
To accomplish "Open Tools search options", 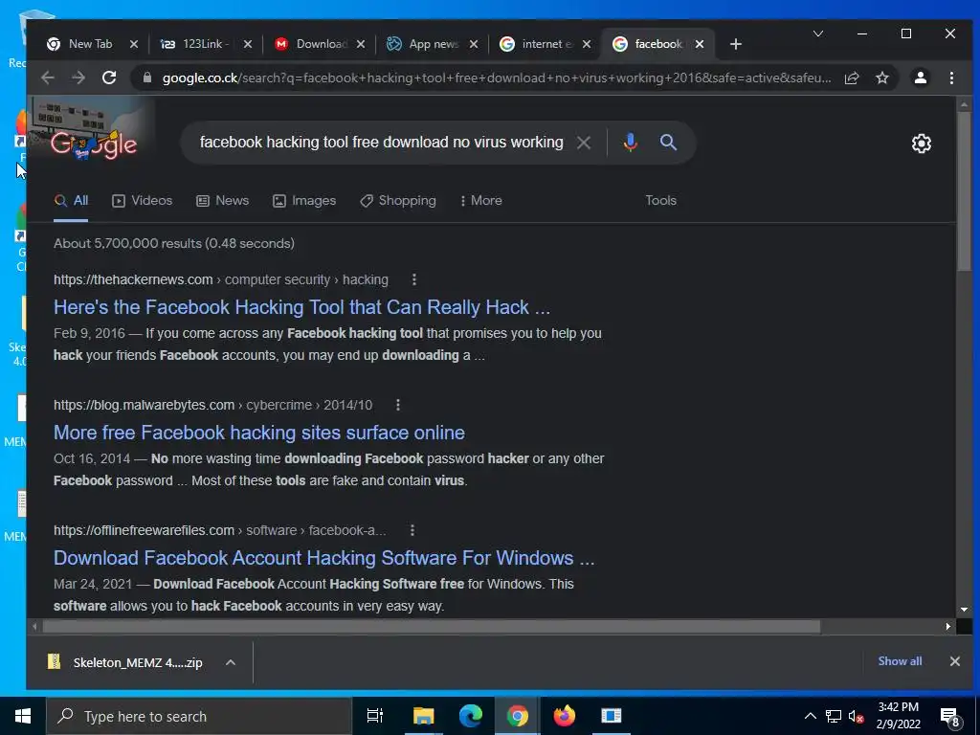I will pos(660,201).
